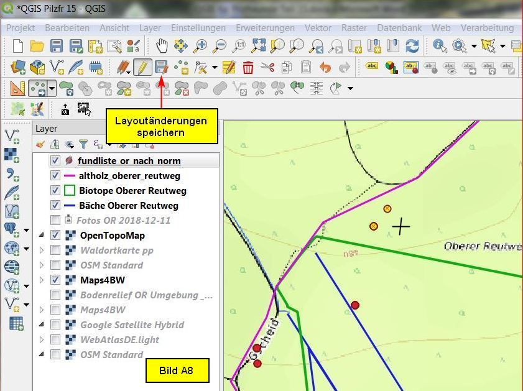Save layer edits with the disk icon

tap(162, 67)
